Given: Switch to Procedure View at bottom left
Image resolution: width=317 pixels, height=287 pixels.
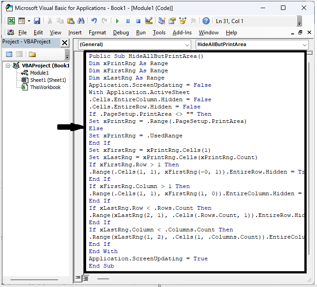Looking at the screenshot, I should (x=78, y=278).
